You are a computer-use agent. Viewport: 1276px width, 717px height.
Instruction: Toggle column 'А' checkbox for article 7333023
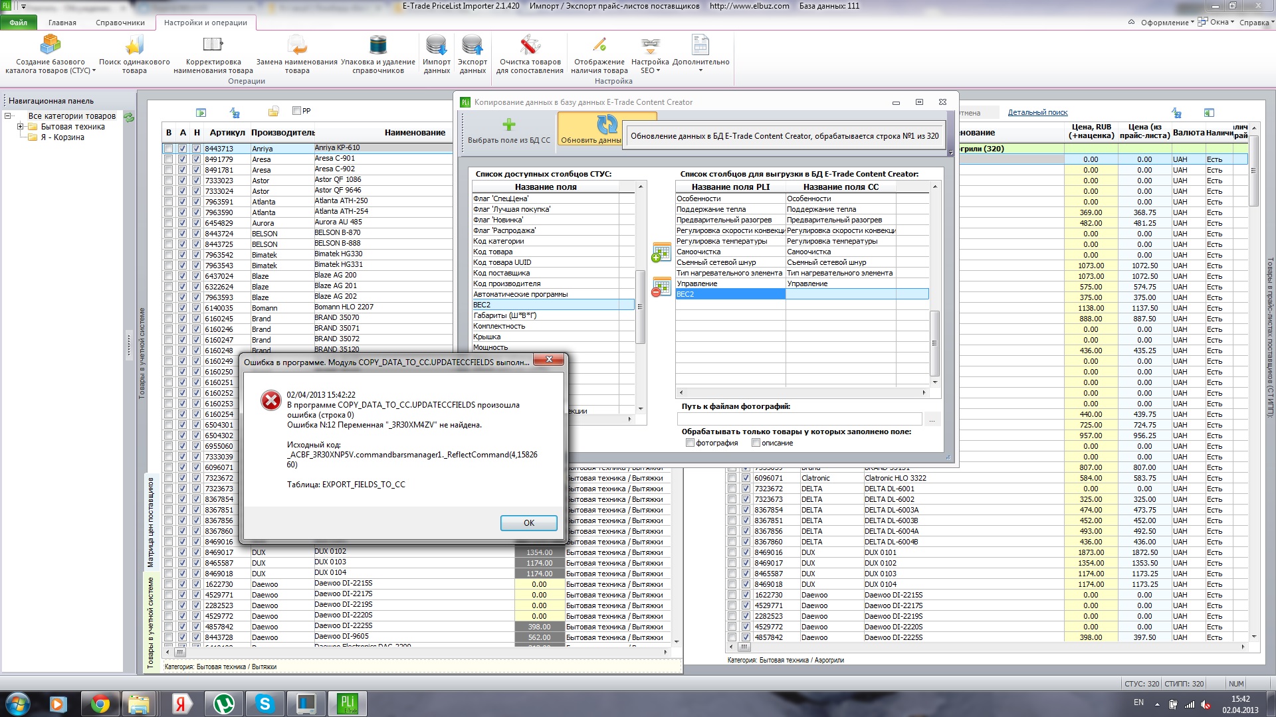tap(183, 181)
